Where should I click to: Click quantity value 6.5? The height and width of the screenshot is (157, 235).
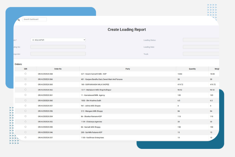[179, 101]
